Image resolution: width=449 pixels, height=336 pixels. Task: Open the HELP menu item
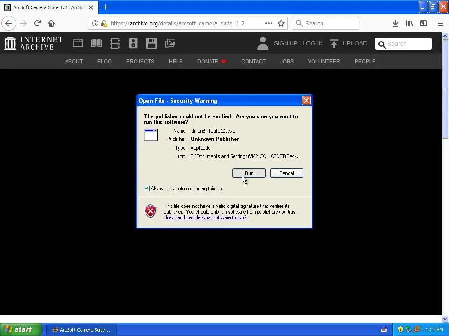click(x=175, y=61)
